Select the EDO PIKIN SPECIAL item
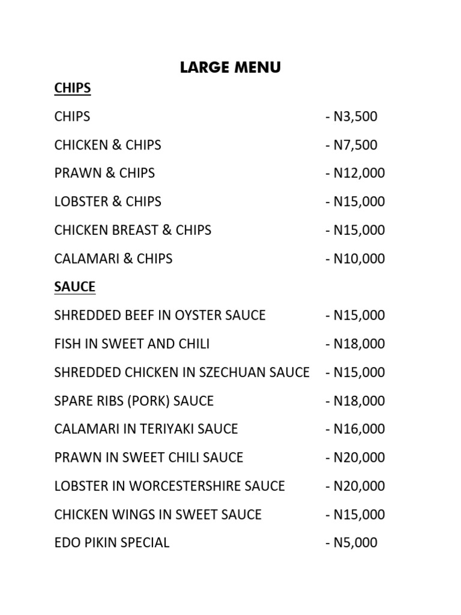This screenshot has height=615, width=461. [112, 542]
